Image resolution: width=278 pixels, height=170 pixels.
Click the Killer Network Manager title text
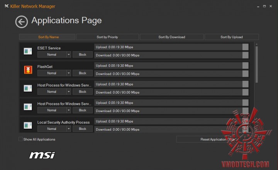tap(33, 7)
